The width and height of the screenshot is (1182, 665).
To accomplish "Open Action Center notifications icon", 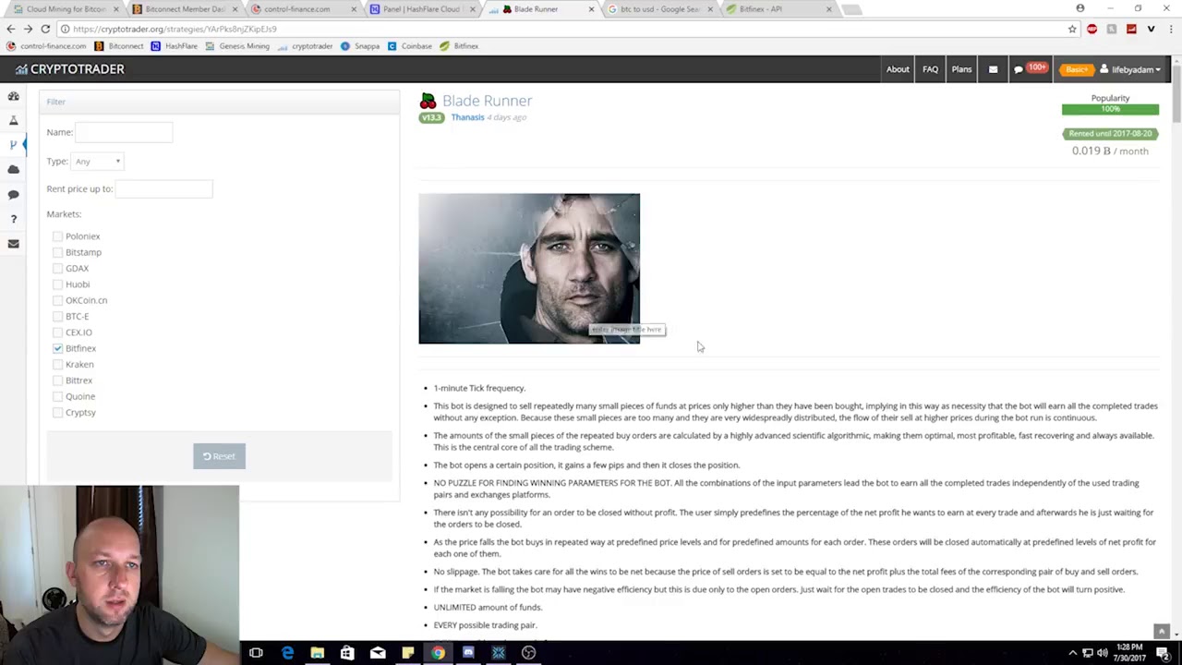I will pyautogui.click(x=1164, y=653).
